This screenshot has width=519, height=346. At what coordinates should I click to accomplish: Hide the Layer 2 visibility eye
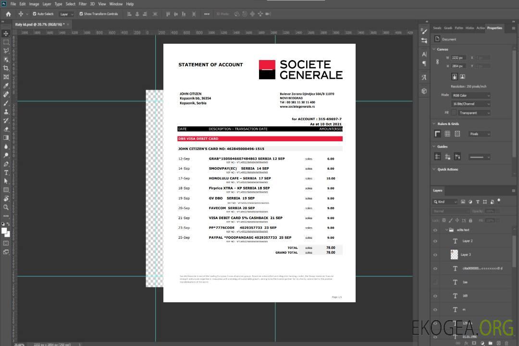[435, 241]
